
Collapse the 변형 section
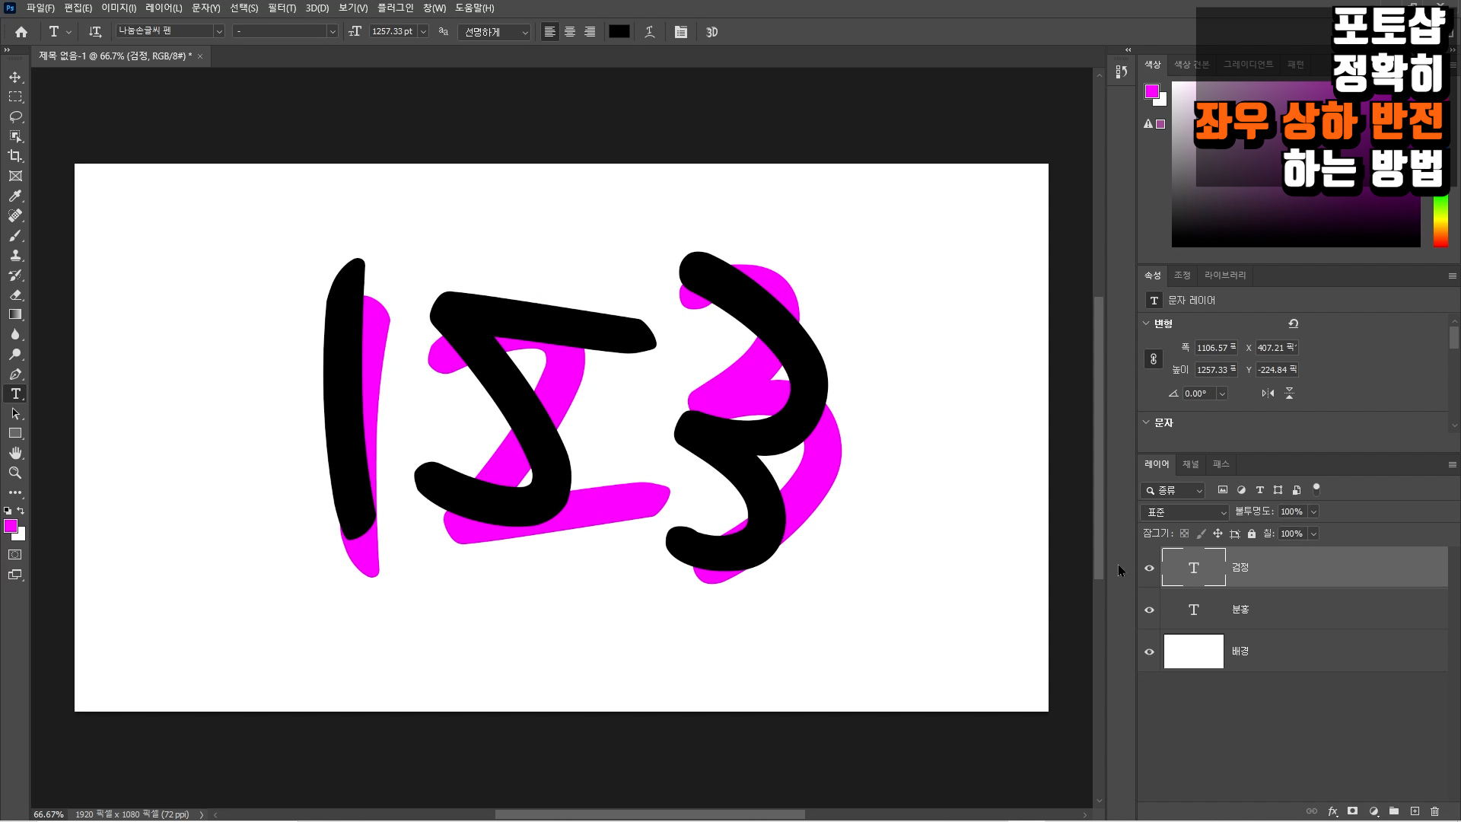pyautogui.click(x=1146, y=323)
